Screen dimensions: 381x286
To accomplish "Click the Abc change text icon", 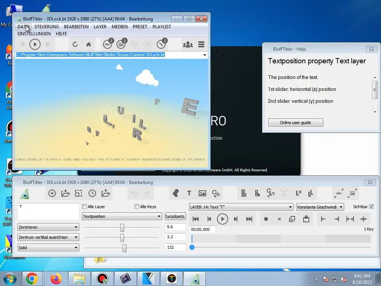I will 339,193.
